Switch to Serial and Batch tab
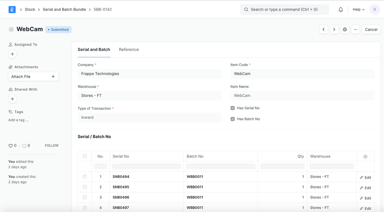Screen dimensions: 384x212 [x=94, y=49]
